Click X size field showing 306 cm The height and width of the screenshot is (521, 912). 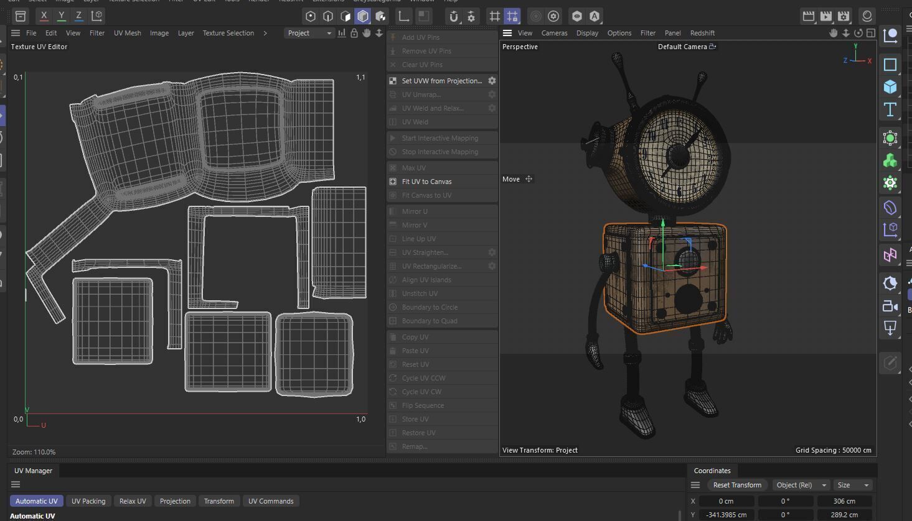pyautogui.click(x=845, y=501)
